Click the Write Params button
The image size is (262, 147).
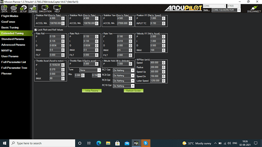(x=92, y=91)
